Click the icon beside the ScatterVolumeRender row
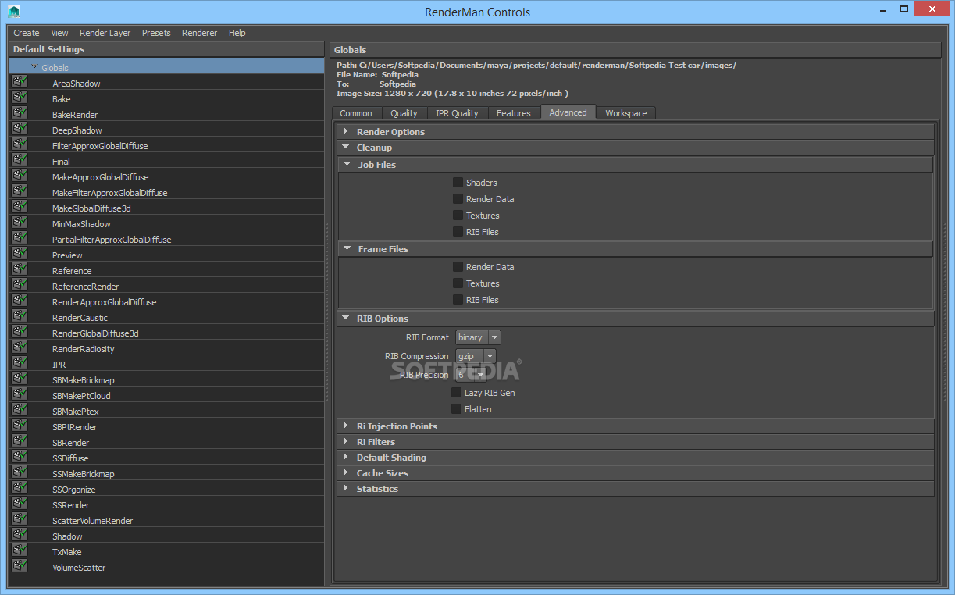The height and width of the screenshot is (595, 955). pos(20,519)
